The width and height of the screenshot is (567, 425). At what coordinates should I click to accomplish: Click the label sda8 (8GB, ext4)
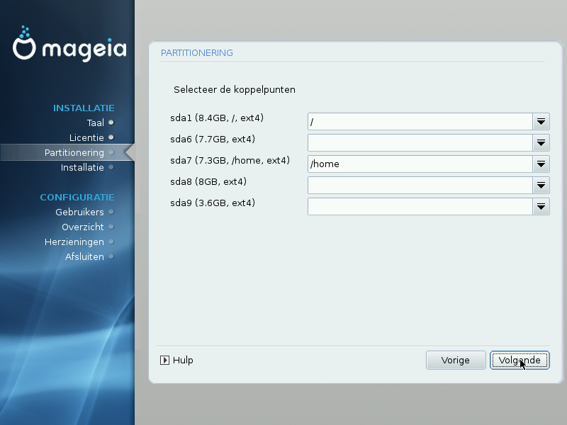[208, 182]
